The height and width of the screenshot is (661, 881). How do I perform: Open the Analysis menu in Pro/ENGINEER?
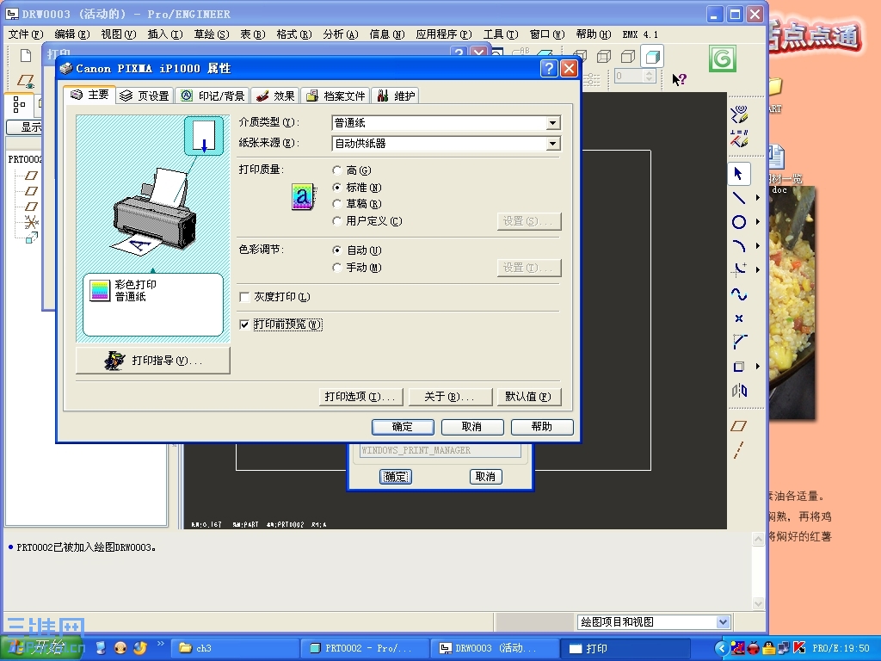tap(340, 34)
